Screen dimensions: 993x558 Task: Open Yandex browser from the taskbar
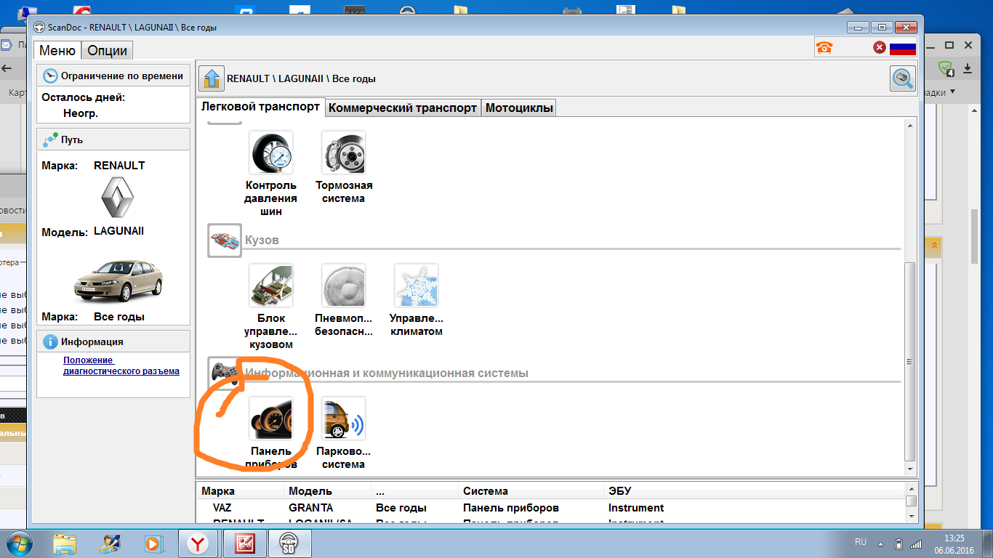pyautogui.click(x=198, y=543)
